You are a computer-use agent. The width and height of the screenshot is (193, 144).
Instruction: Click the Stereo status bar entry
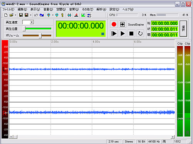(129, 142)
